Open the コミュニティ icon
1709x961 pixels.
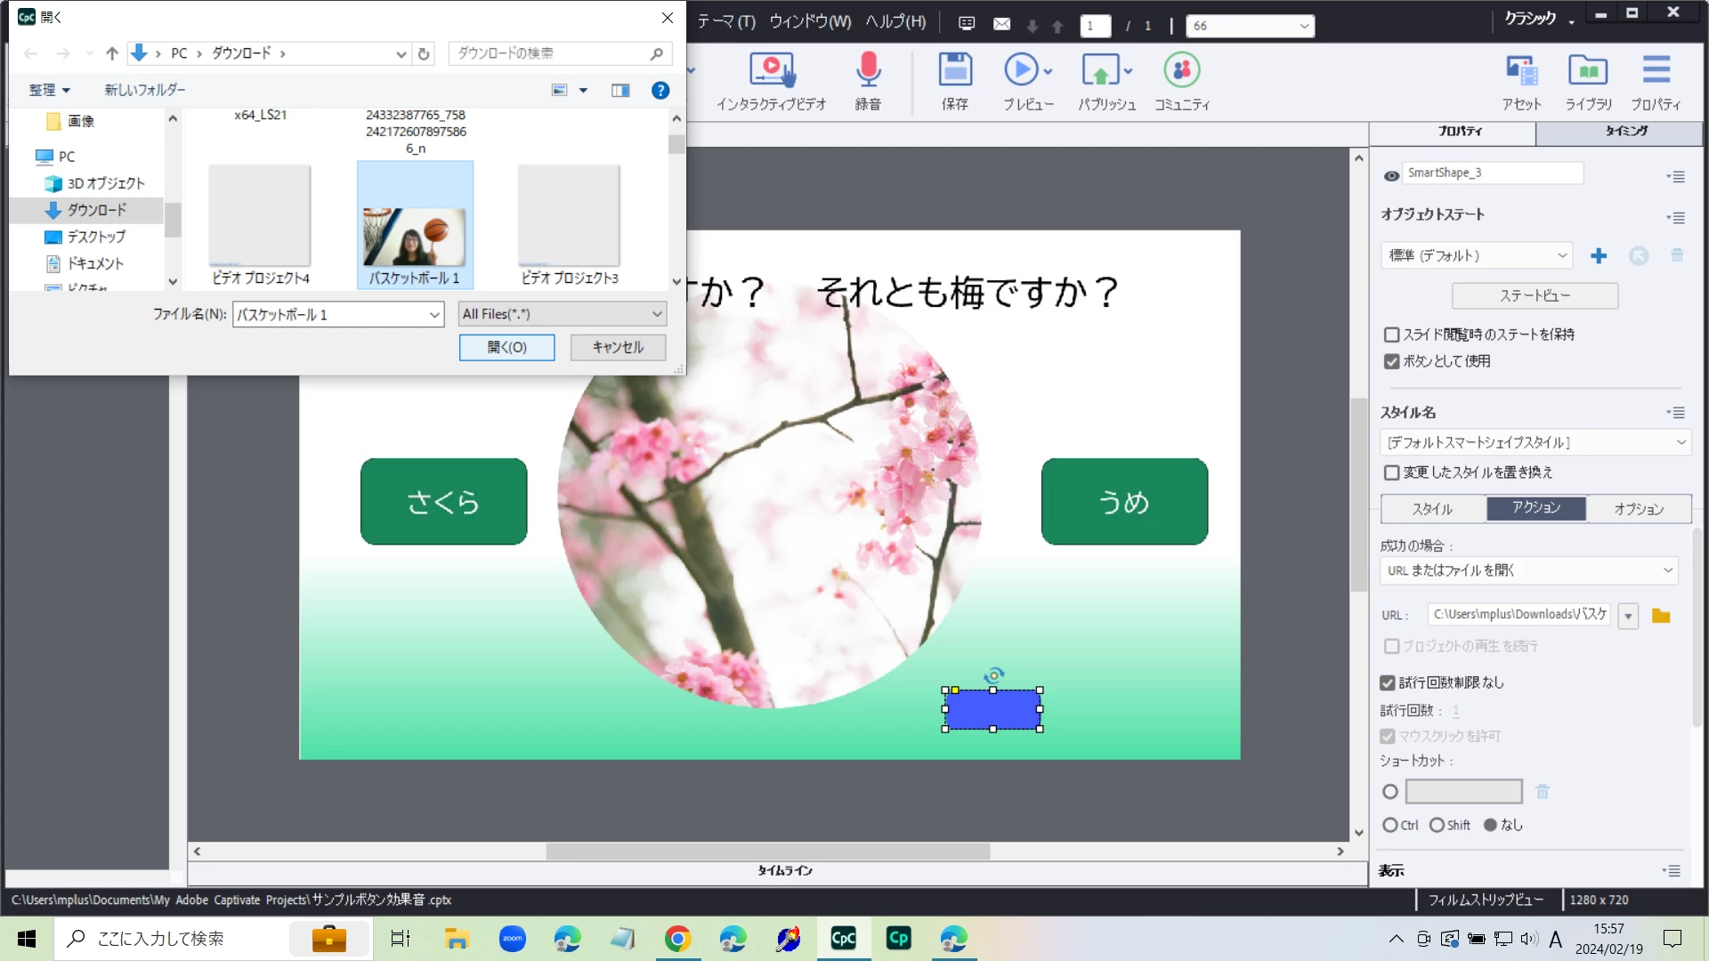pyautogui.click(x=1181, y=70)
